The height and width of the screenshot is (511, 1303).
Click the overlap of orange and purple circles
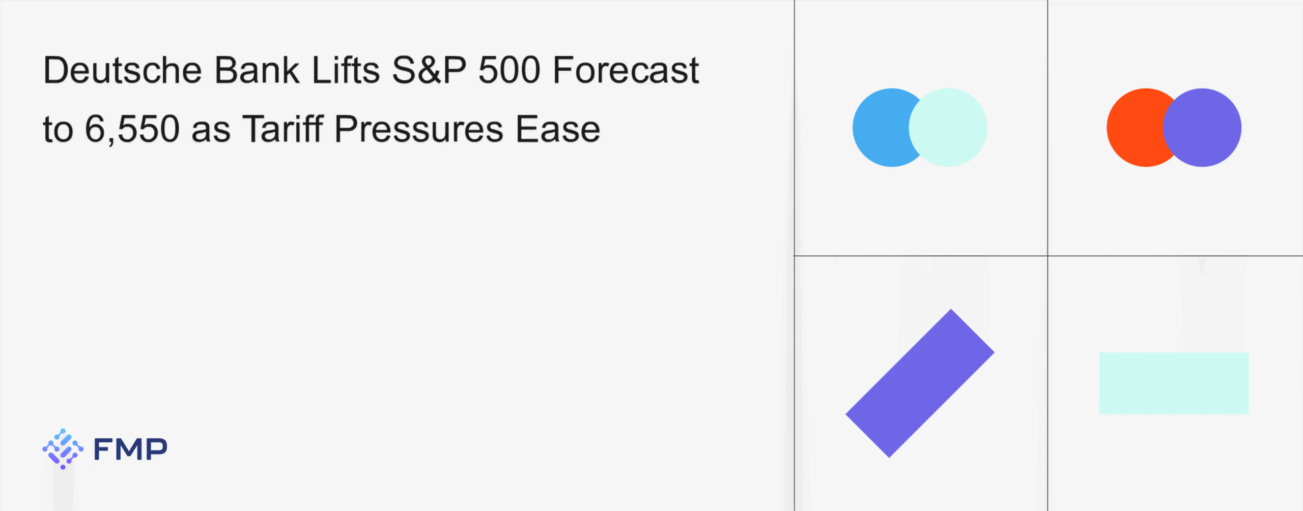tap(1174, 128)
